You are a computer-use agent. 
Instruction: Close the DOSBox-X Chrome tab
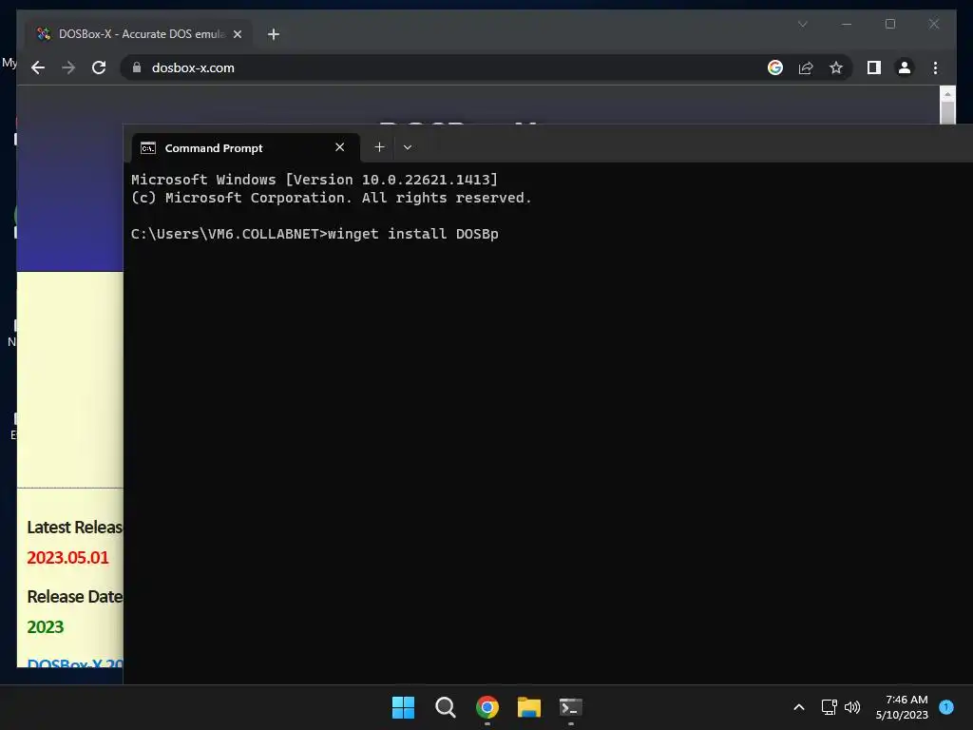tap(237, 34)
